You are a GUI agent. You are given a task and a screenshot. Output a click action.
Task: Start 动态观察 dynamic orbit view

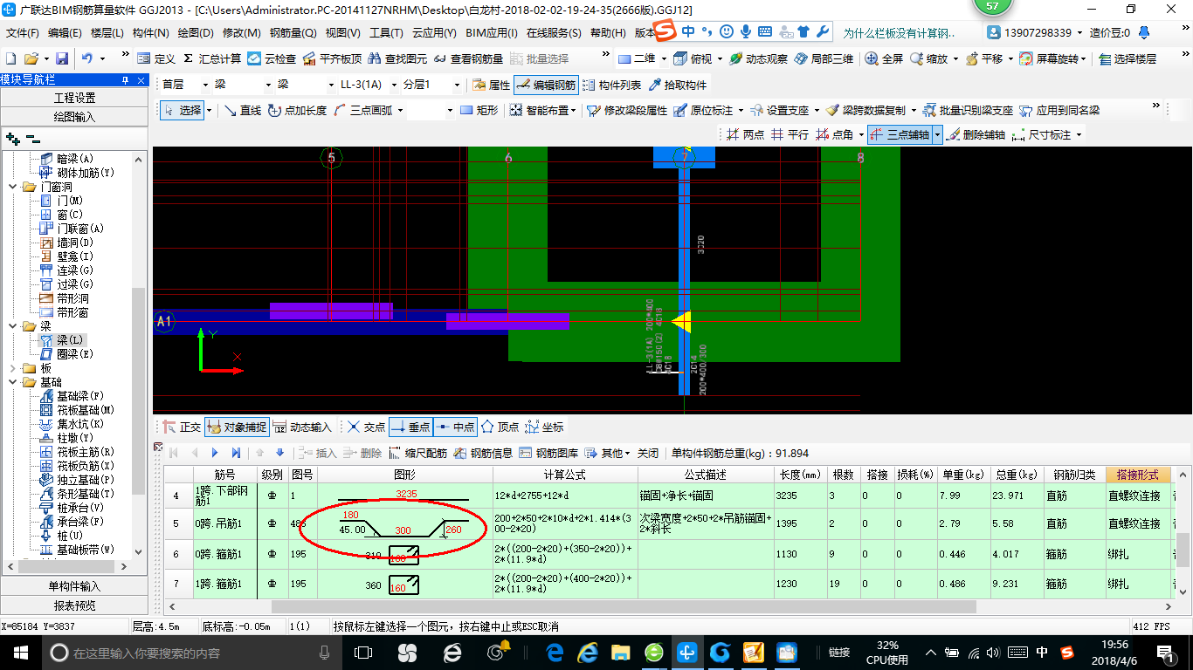tap(758, 58)
